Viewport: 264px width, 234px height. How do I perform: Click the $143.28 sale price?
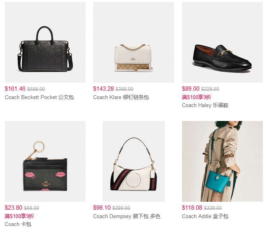pyautogui.click(x=104, y=89)
